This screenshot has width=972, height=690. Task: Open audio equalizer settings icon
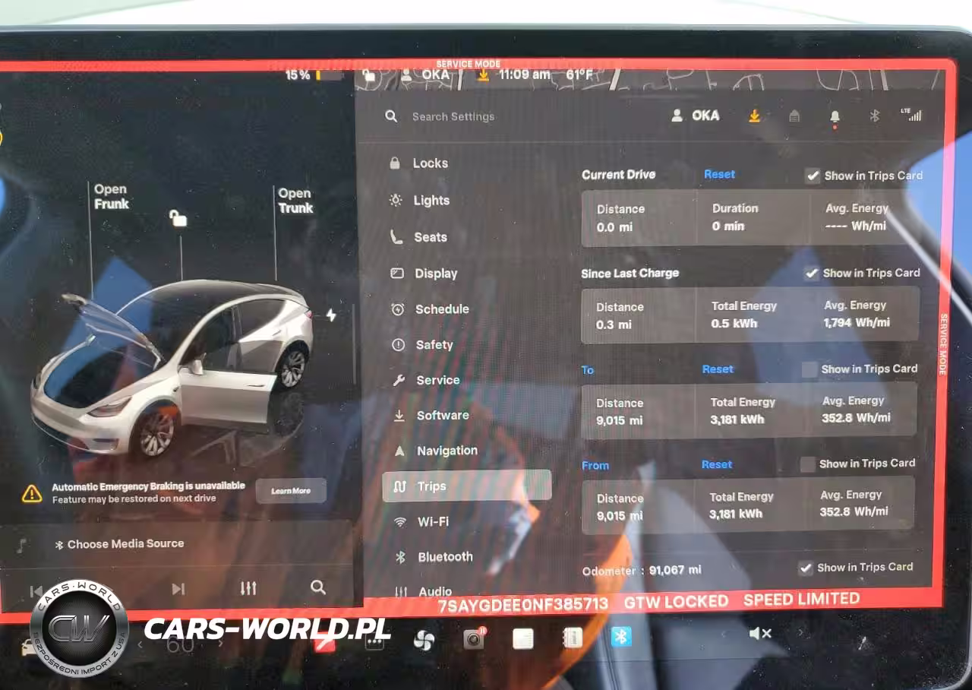[248, 588]
